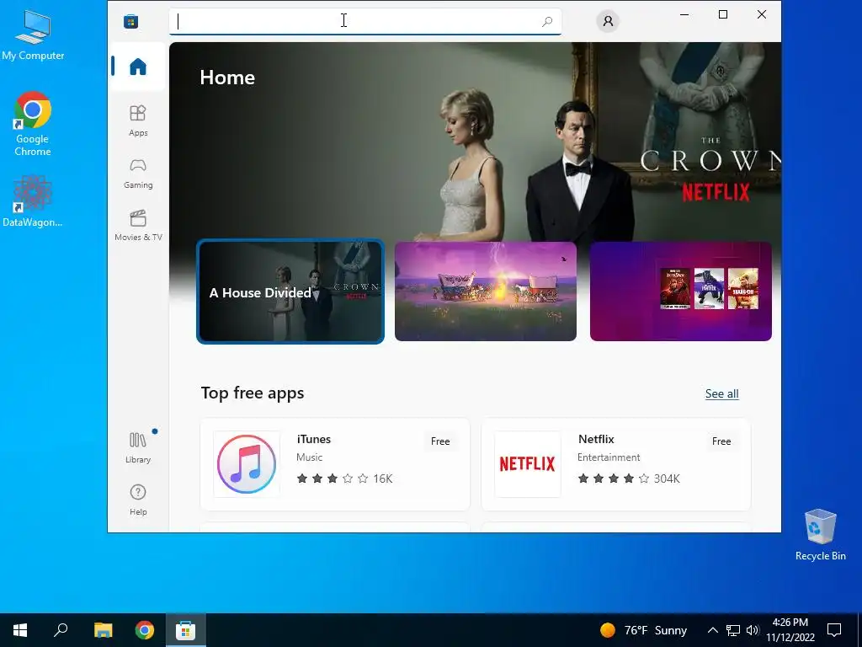Click the iTunes app title
The width and height of the screenshot is (862, 647).
coord(314,439)
